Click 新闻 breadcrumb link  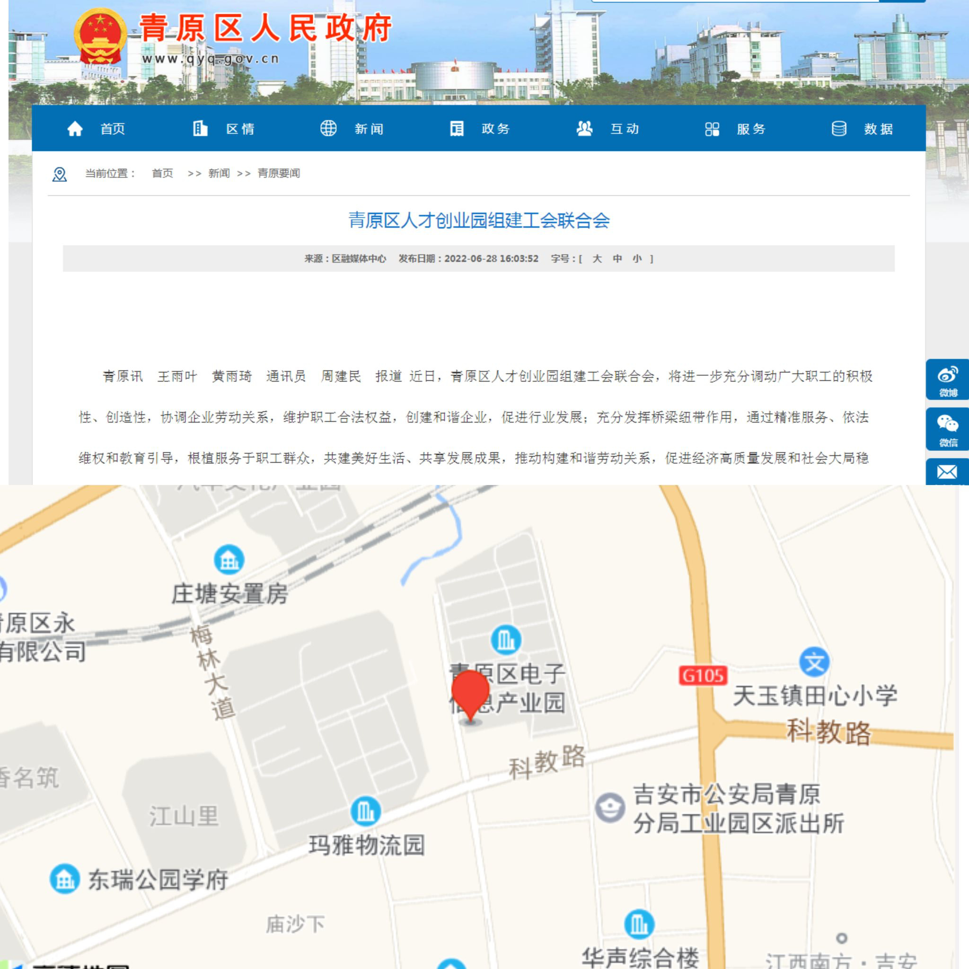(x=219, y=174)
